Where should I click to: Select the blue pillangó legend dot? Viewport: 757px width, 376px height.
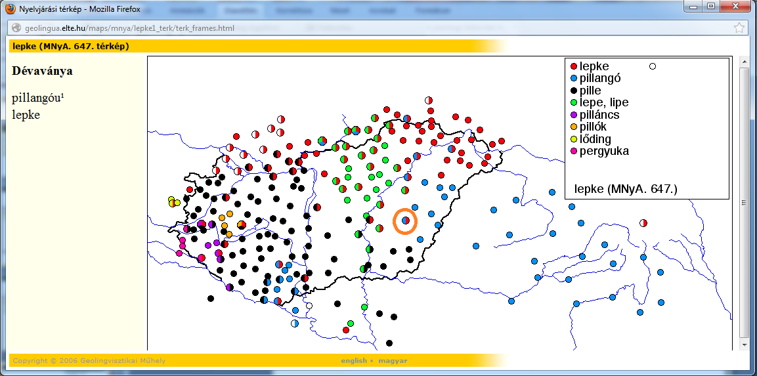click(x=573, y=78)
